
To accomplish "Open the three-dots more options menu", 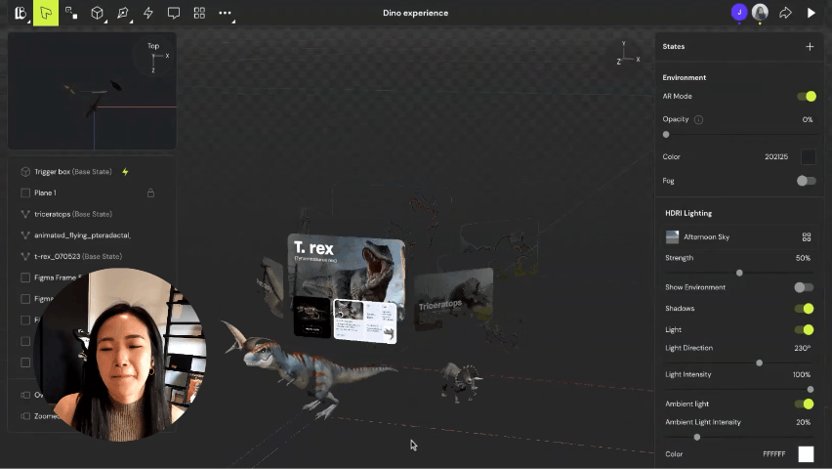I will pos(226,13).
